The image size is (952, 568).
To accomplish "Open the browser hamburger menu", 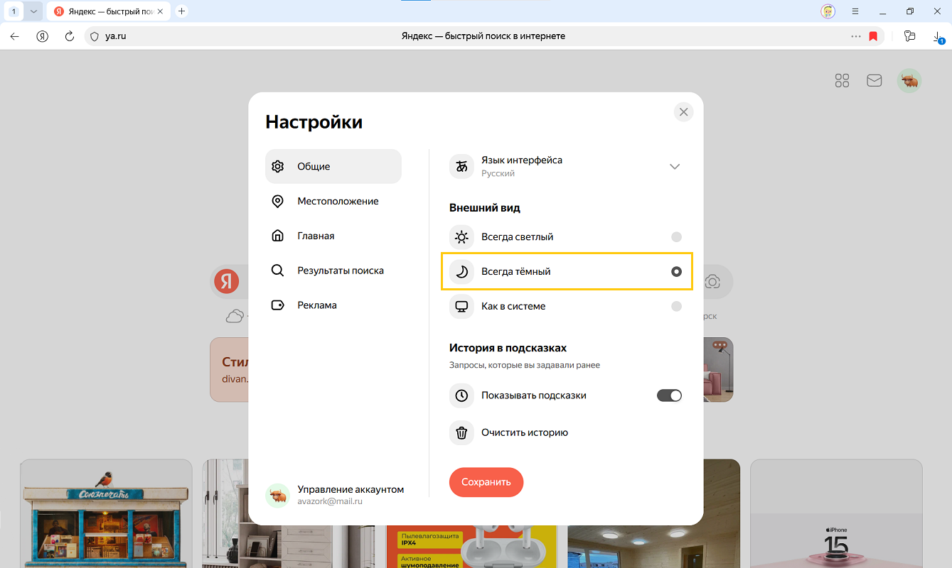I will tap(855, 11).
